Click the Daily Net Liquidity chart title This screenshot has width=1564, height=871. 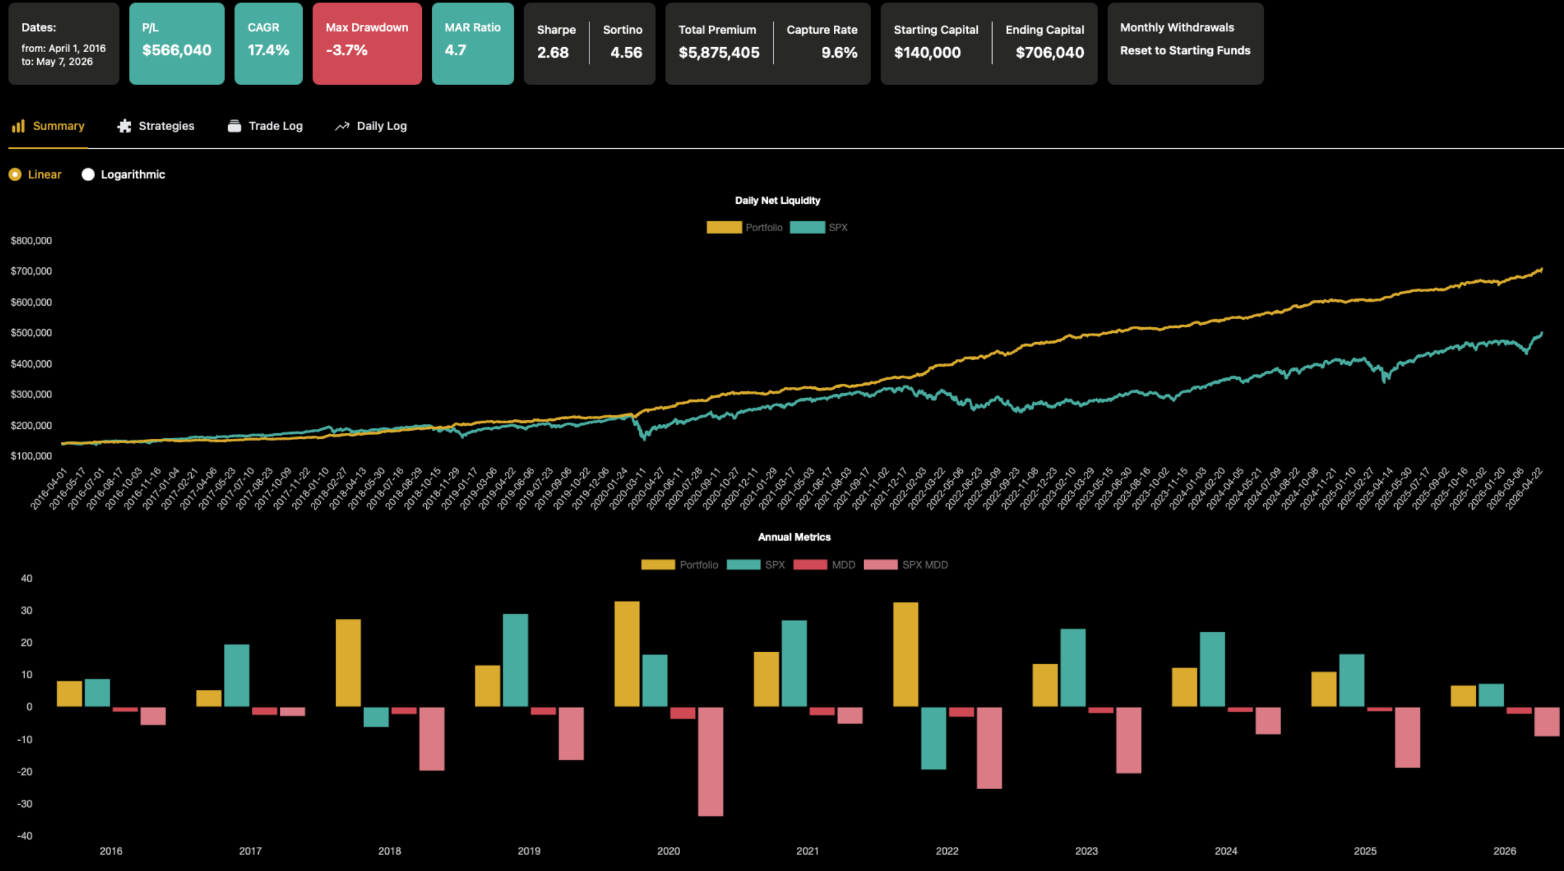pyautogui.click(x=777, y=200)
